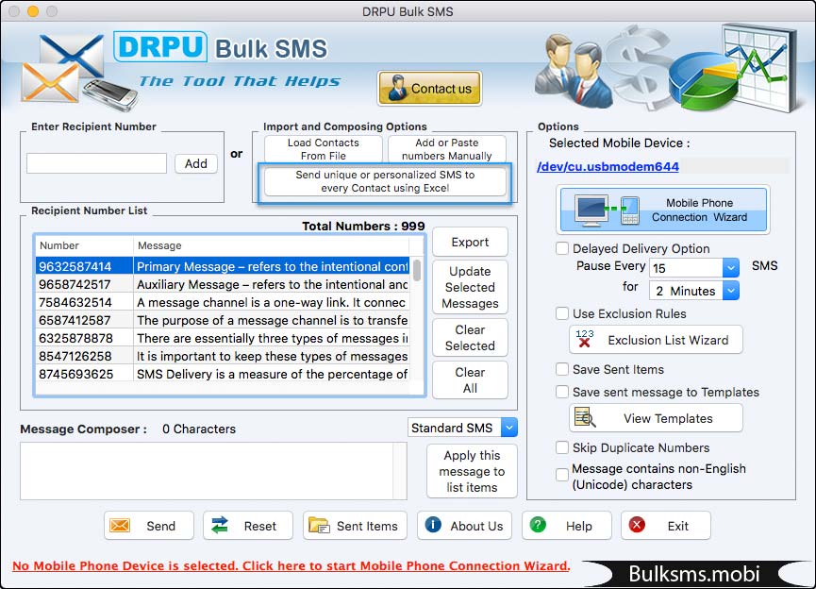Click the envelope icon on Send button
Screen dimensions: 816x589
(x=120, y=526)
